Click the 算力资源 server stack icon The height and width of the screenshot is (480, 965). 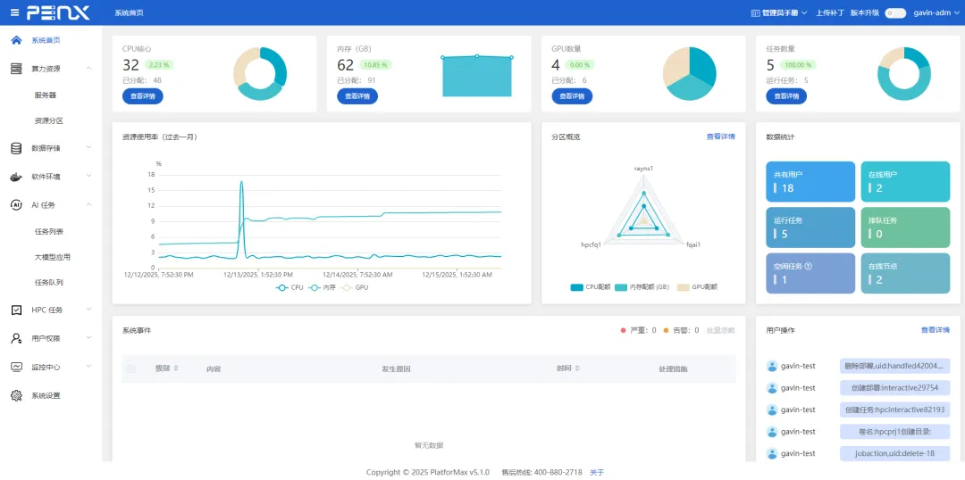(17, 69)
